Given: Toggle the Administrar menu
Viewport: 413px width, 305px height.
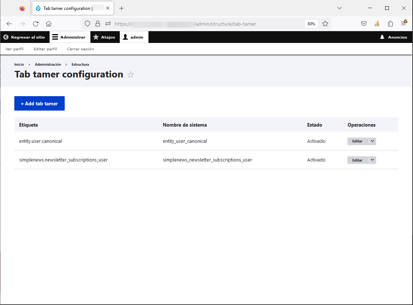Looking at the screenshot, I should (x=70, y=37).
